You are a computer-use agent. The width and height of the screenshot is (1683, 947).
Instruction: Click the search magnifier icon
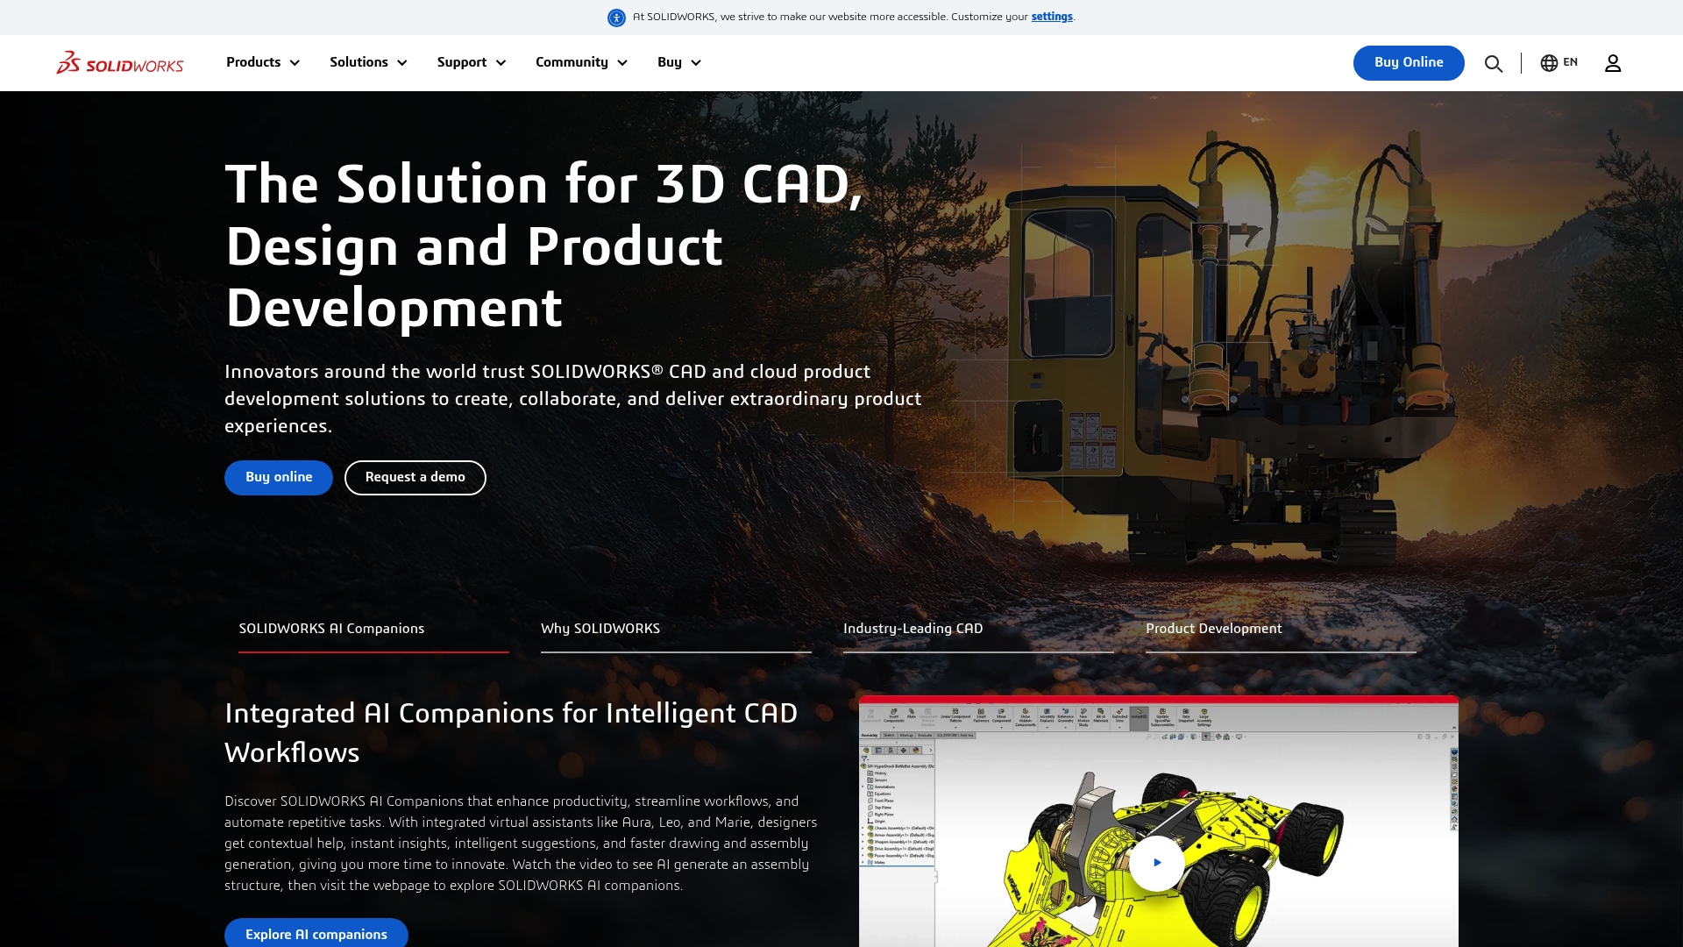(x=1494, y=63)
